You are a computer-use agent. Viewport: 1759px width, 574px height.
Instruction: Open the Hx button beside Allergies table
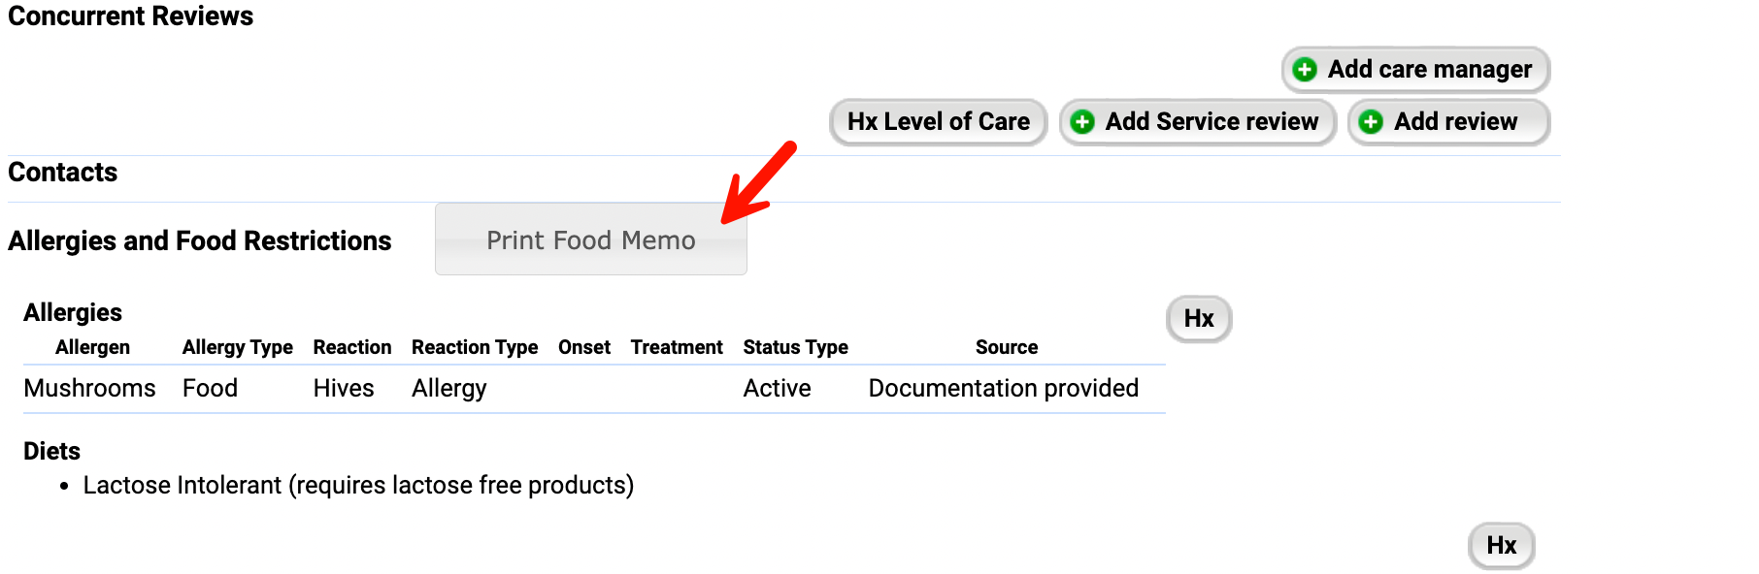click(1199, 319)
